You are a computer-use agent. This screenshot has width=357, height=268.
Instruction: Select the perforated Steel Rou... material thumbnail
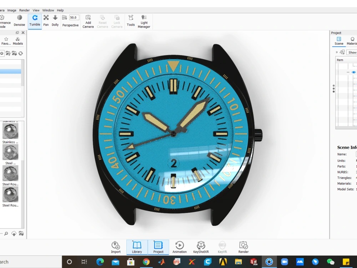click(10, 173)
